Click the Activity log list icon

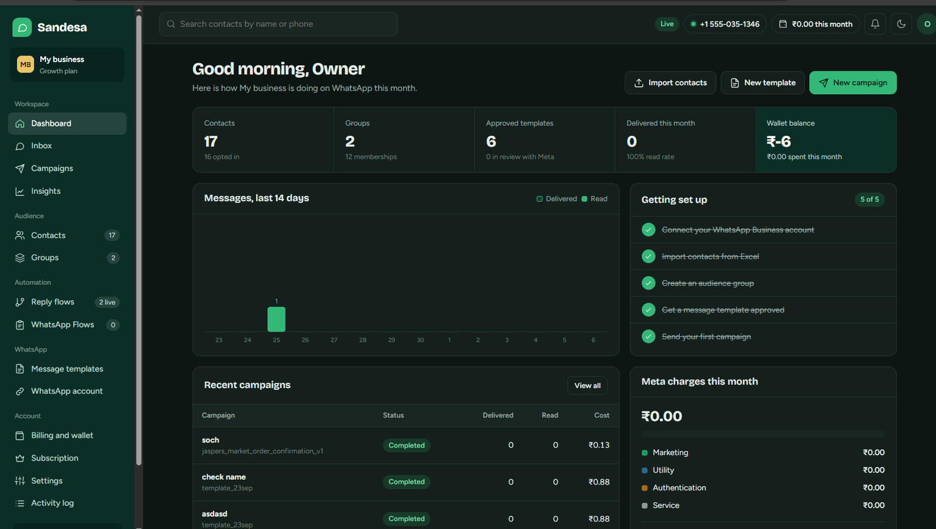20,503
